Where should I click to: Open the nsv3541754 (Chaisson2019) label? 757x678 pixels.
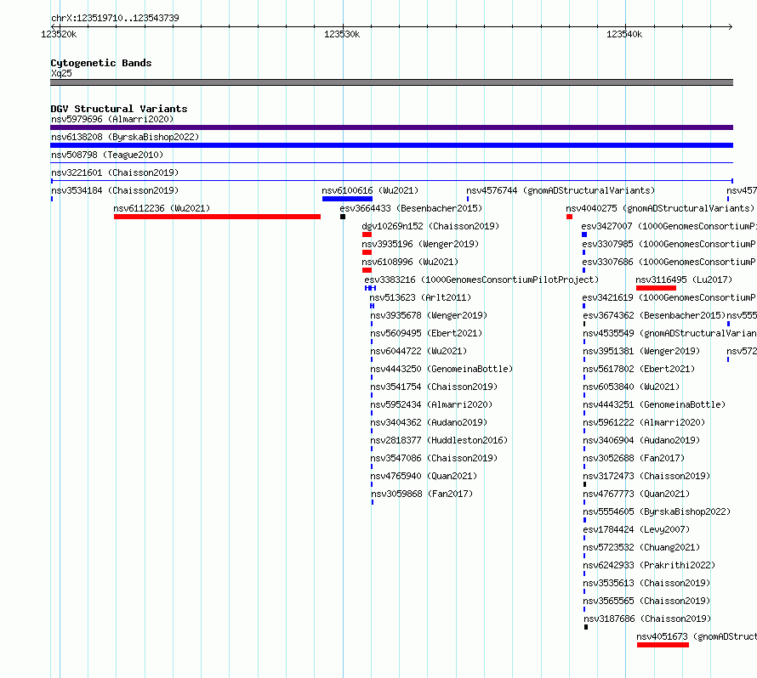[x=434, y=387]
